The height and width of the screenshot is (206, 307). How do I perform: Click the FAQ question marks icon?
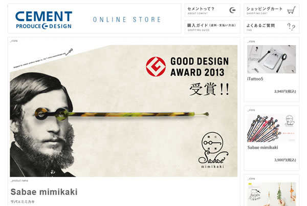pyautogui.click(x=291, y=27)
